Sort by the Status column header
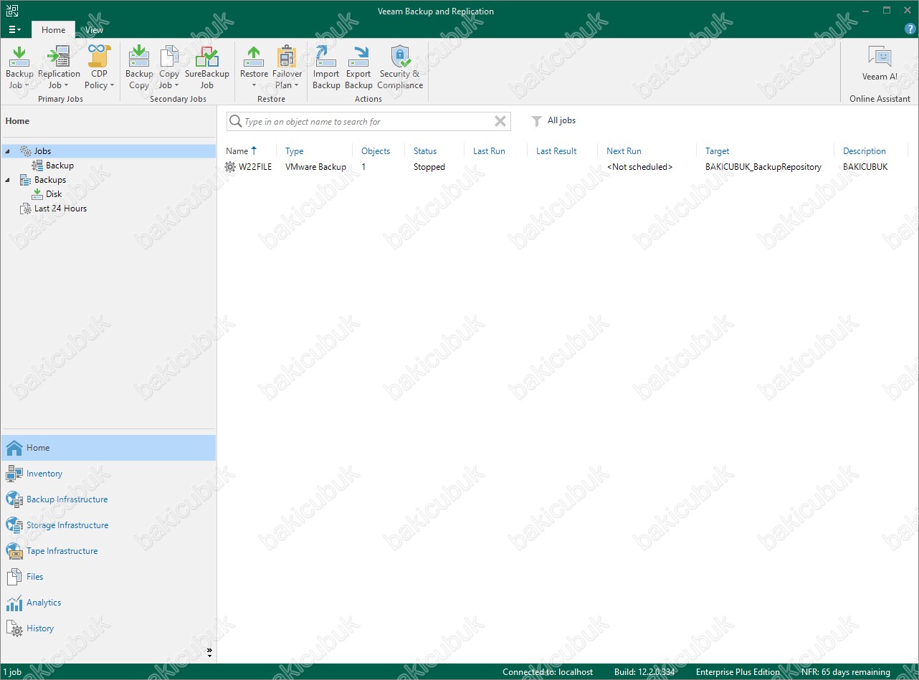The image size is (919, 680). pos(425,151)
